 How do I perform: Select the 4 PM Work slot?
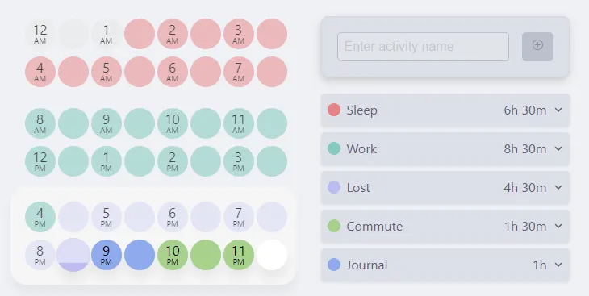pyautogui.click(x=40, y=217)
